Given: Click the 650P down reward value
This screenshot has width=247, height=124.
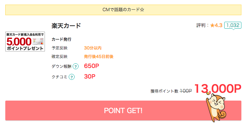Looking at the screenshot, I should click(91, 66).
